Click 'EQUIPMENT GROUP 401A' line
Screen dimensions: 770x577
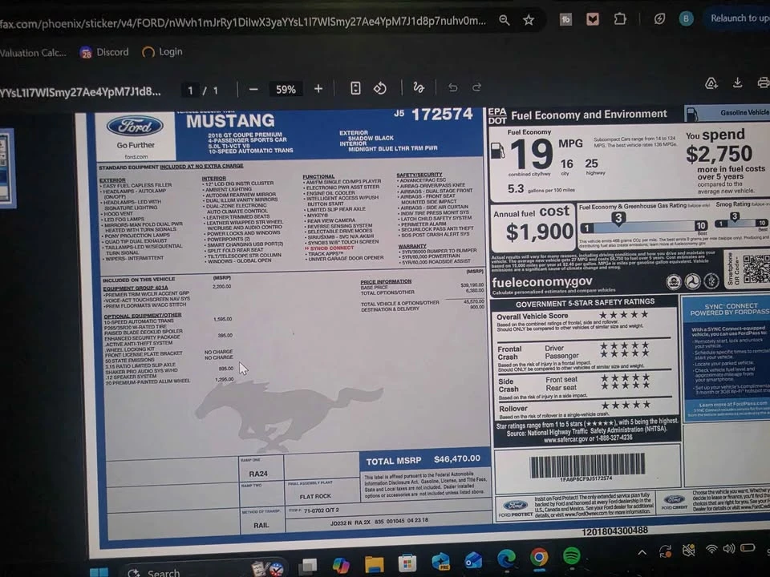point(136,288)
